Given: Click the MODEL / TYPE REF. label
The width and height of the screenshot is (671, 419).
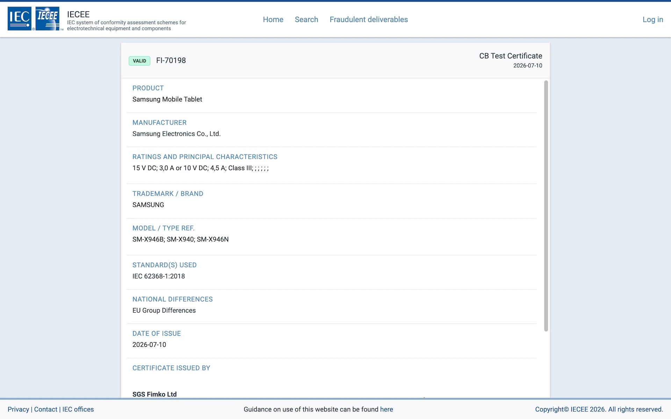Looking at the screenshot, I should [164, 228].
